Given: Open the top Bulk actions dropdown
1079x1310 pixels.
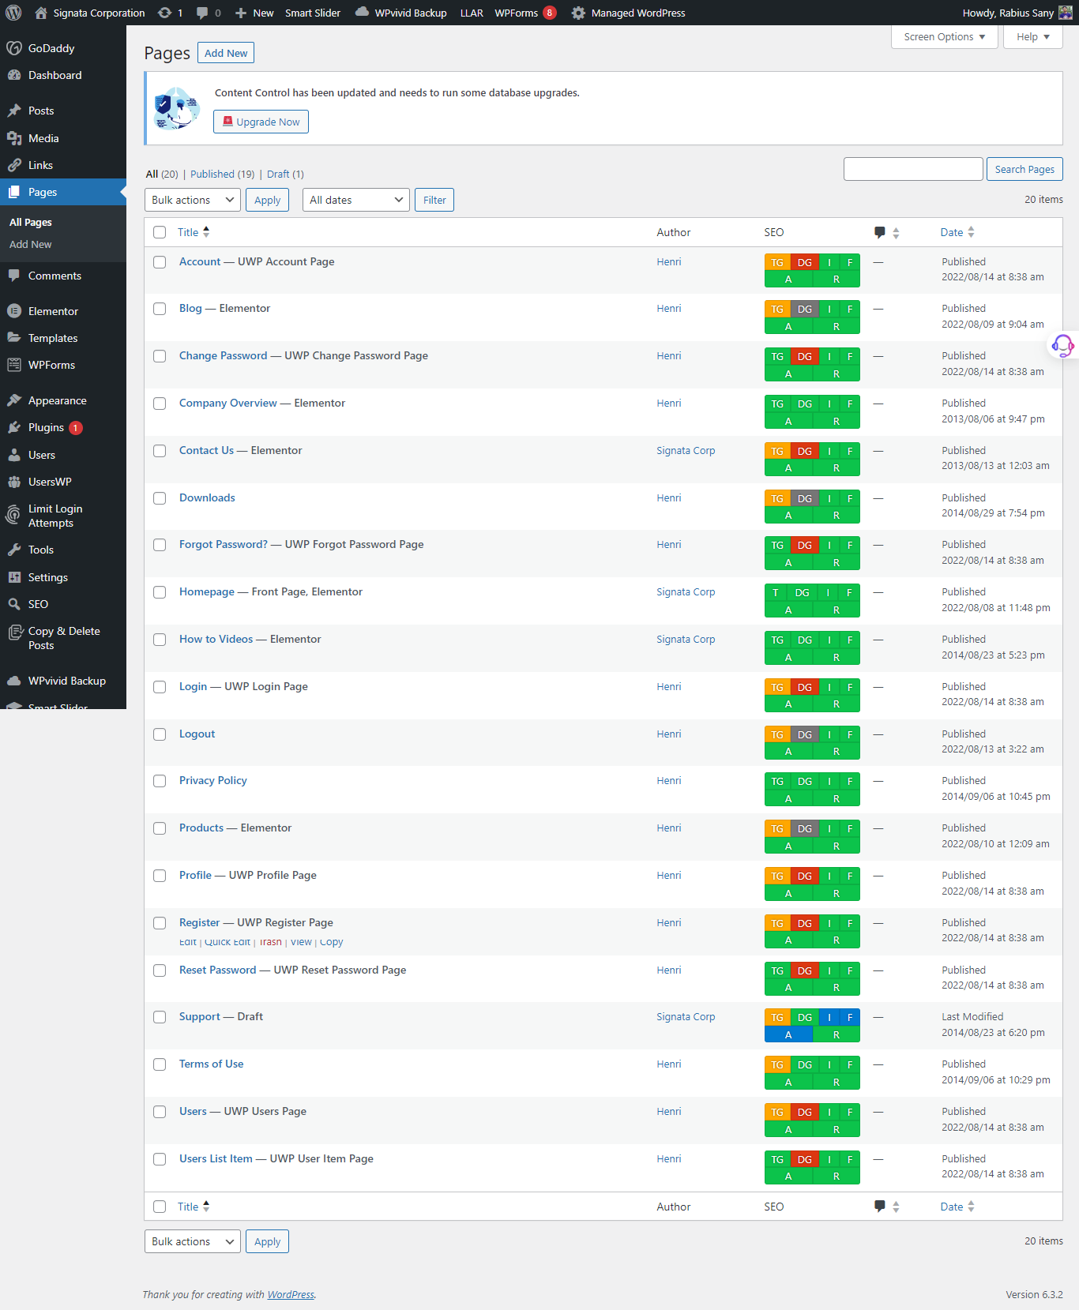Looking at the screenshot, I should pyautogui.click(x=193, y=200).
